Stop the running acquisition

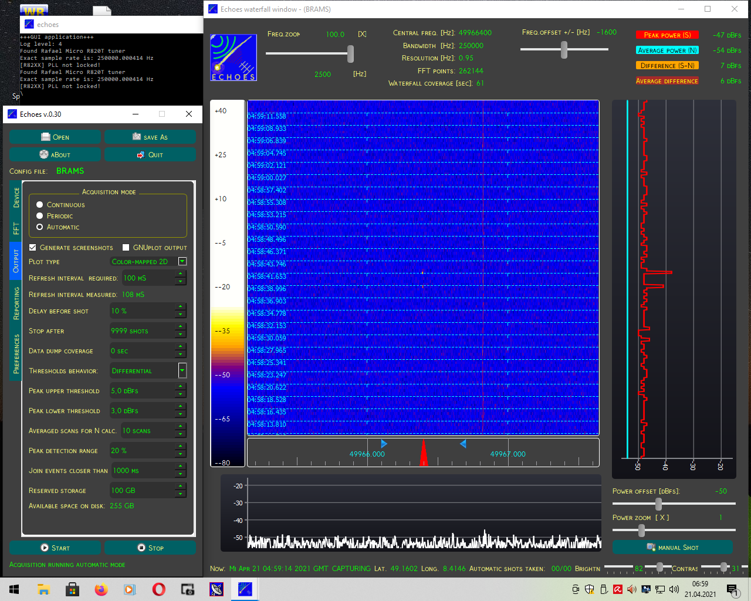click(150, 548)
